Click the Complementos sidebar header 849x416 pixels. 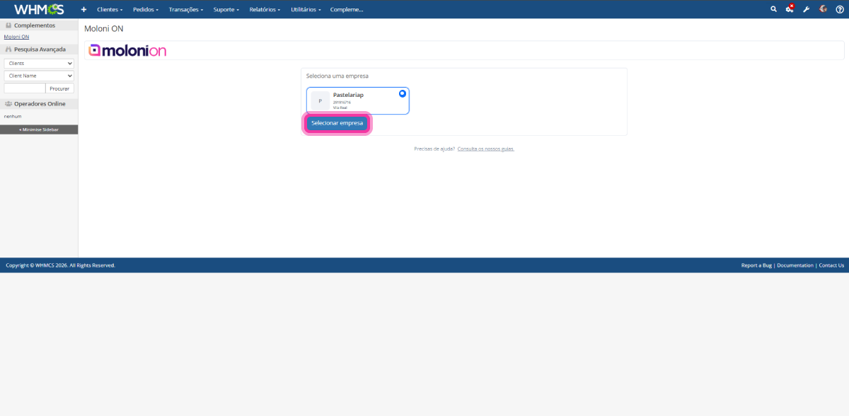click(x=39, y=25)
